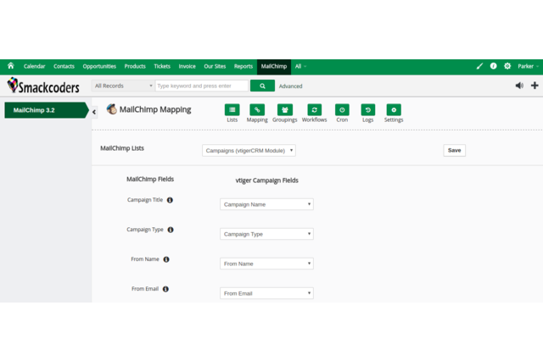
Task: Open the Mapping icon
Action: pos(257,110)
